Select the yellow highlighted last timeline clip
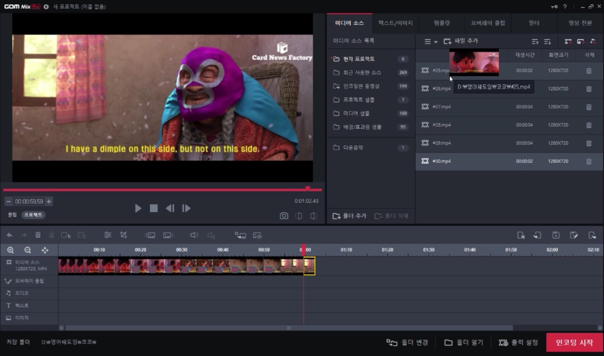604x356 pixels. coord(309,266)
